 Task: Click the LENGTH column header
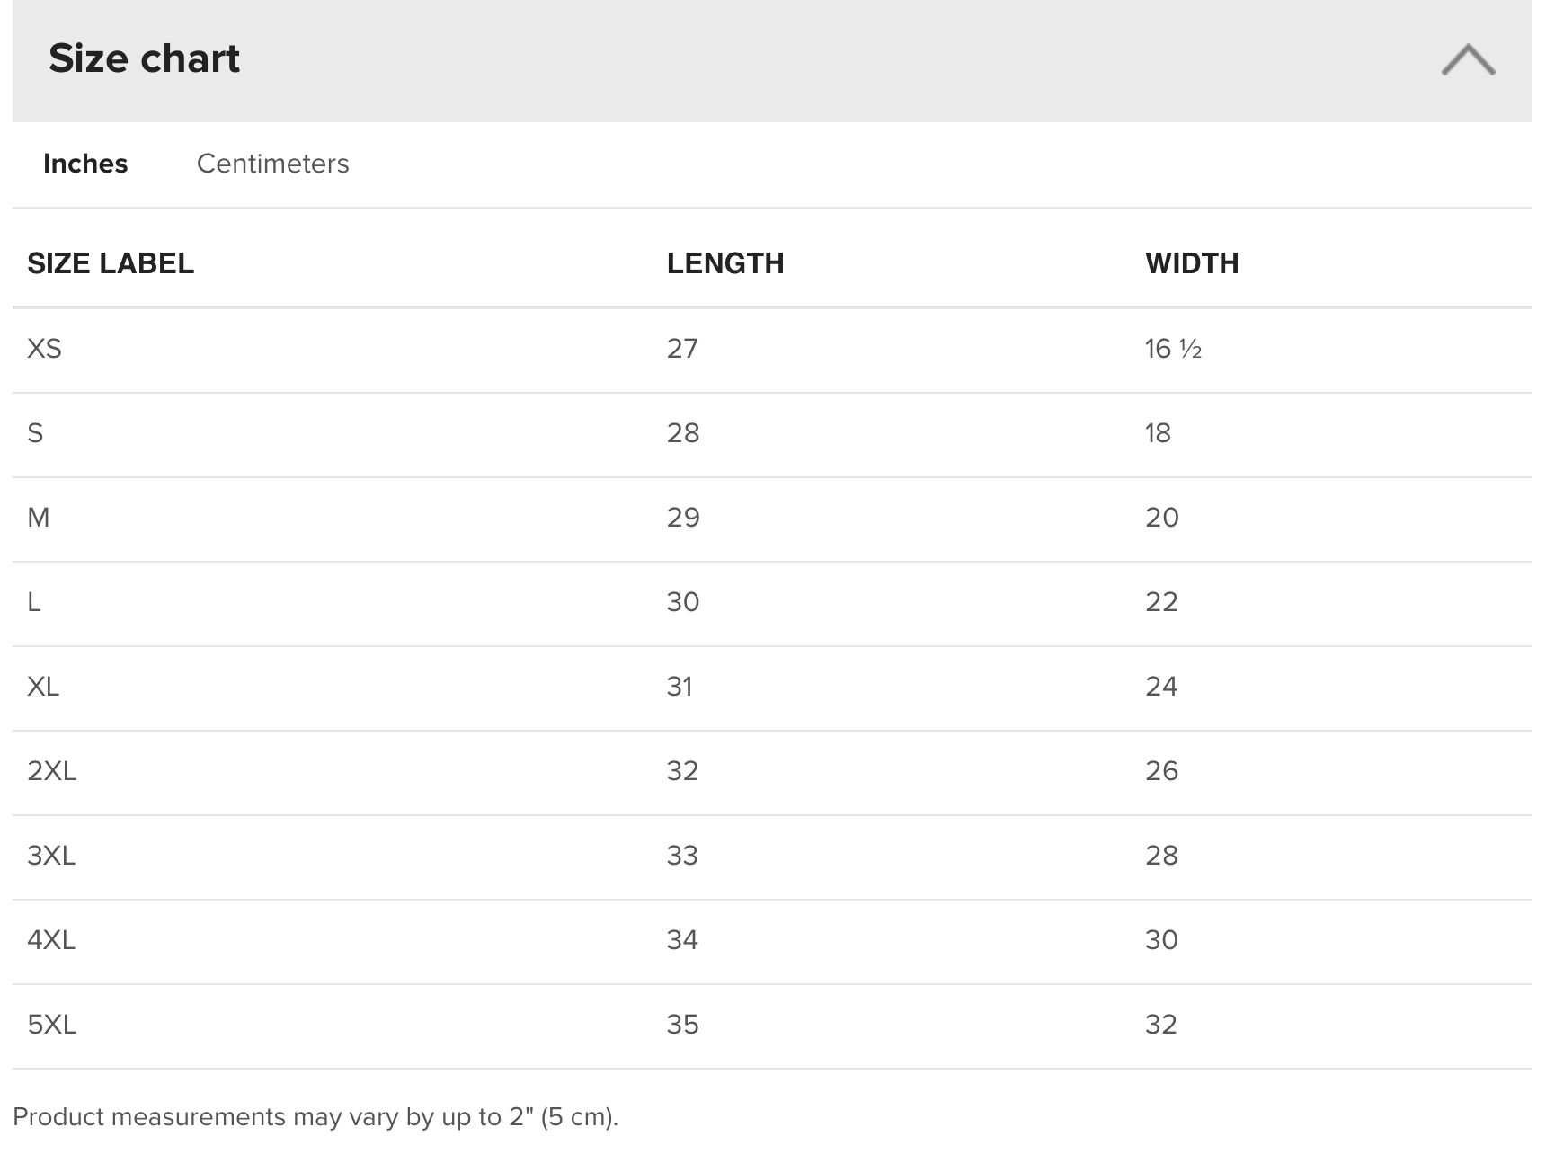click(724, 263)
